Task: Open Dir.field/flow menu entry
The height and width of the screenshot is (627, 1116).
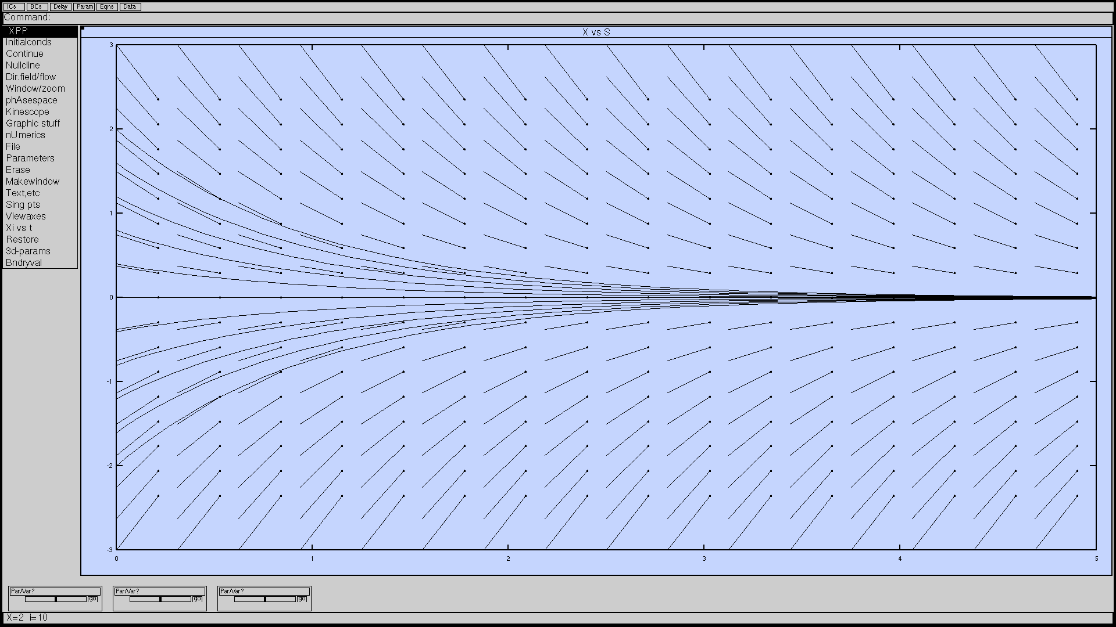Action: coord(40,77)
